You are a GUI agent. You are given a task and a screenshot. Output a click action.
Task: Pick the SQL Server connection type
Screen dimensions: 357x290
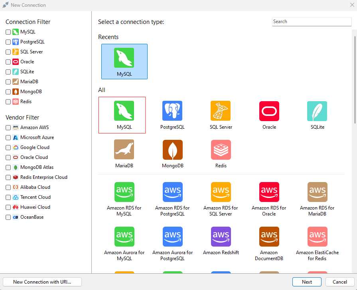pos(221,115)
